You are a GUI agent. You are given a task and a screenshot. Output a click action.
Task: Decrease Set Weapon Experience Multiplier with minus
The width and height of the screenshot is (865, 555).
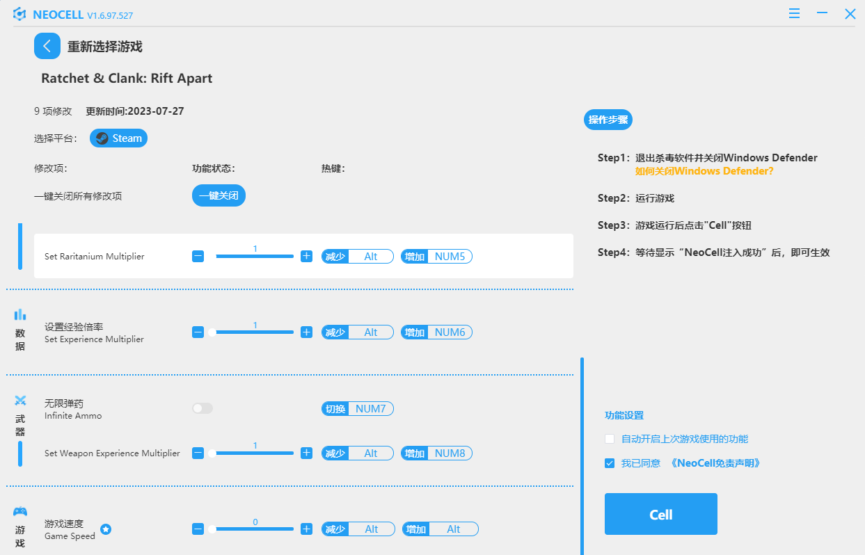(x=198, y=453)
